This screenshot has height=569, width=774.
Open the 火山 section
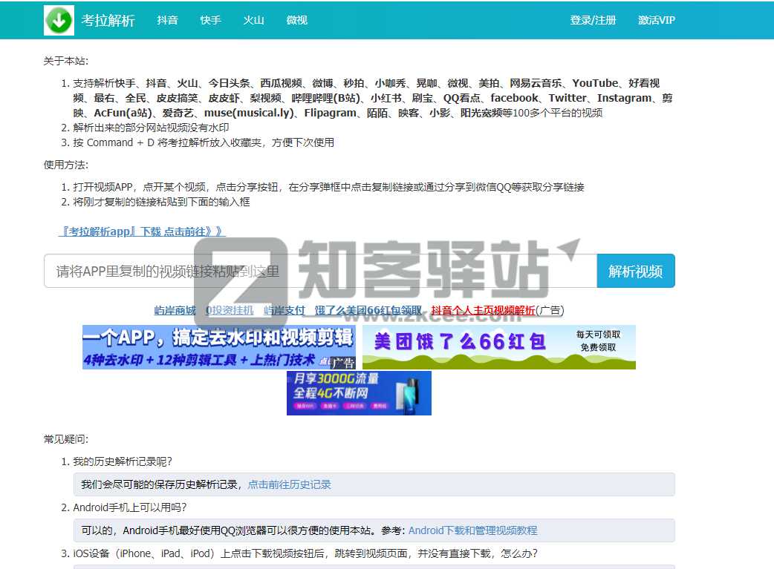click(x=253, y=20)
